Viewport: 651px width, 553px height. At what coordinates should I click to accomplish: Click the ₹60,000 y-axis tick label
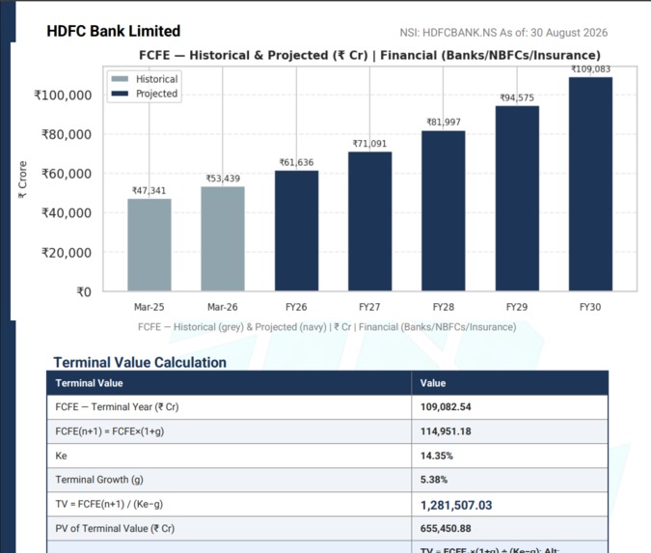66,174
